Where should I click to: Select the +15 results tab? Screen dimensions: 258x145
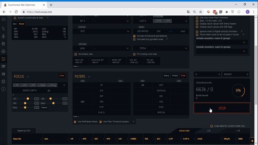coord(238,130)
